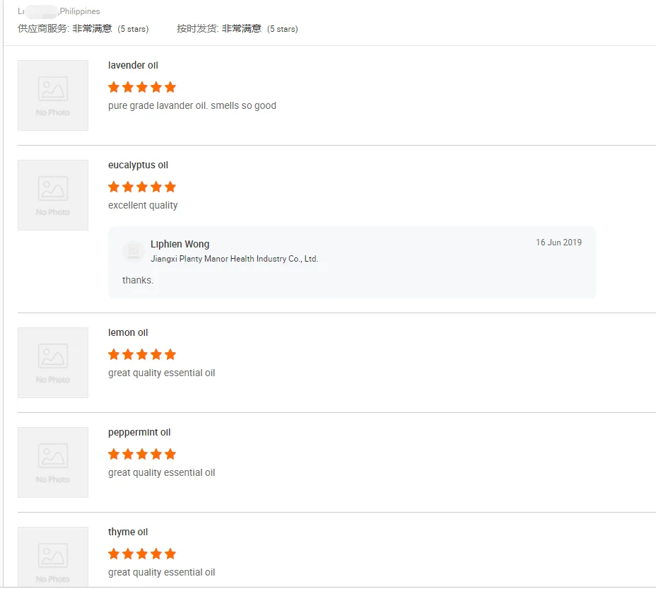Click the peppermint oil star rating
The image size is (656, 589).
[142, 455]
